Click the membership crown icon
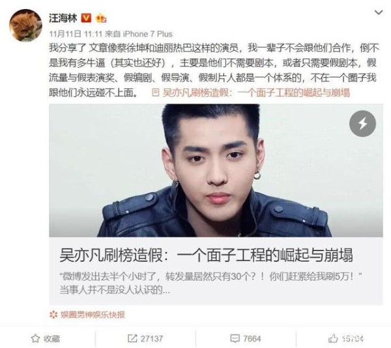 [101, 18]
